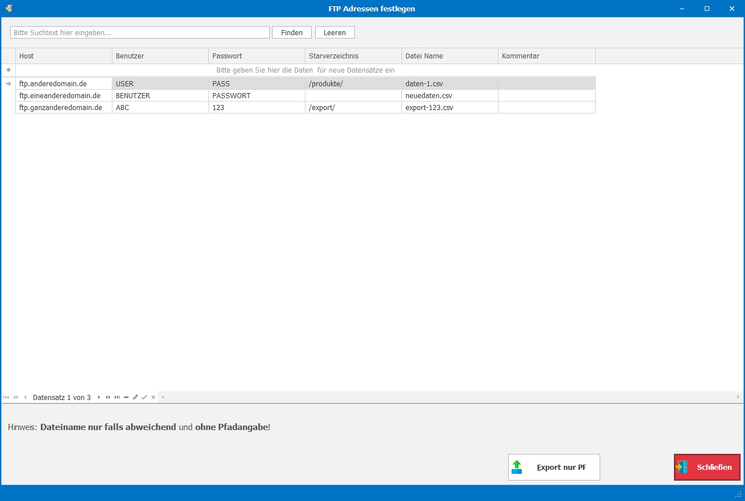Cancel edit with X icon in navigator
Screen dimensions: 745x501
point(153,397)
